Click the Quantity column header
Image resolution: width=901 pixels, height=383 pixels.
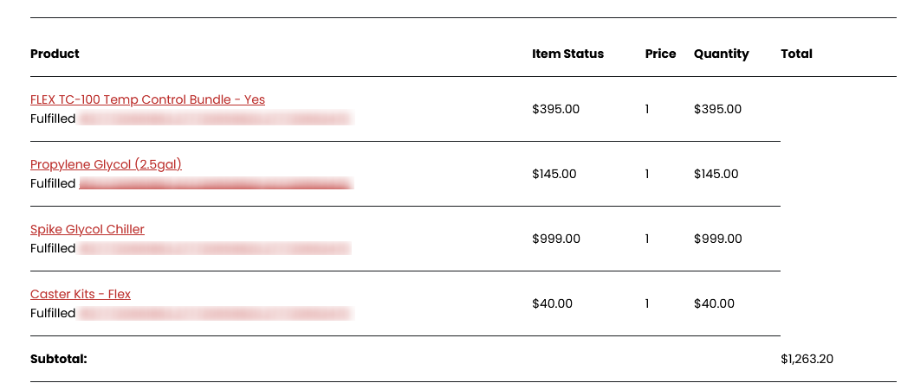click(x=721, y=54)
